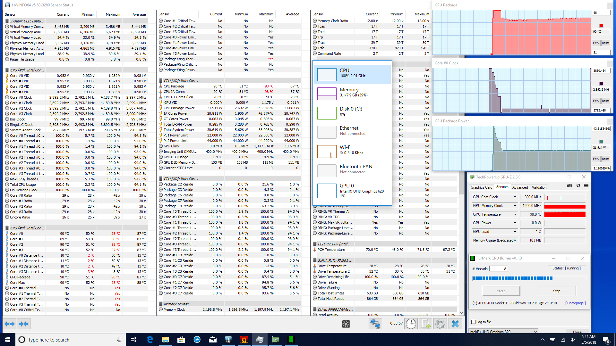
Task: Click the blue X close sensors icon
Action: pyautogui.click(x=455, y=324)
